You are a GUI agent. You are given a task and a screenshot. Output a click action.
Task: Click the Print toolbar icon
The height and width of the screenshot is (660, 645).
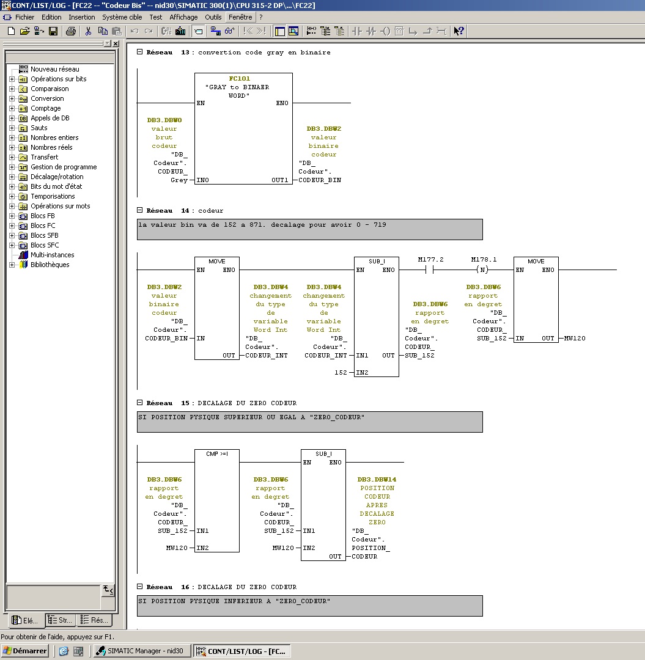pos(71,31)
